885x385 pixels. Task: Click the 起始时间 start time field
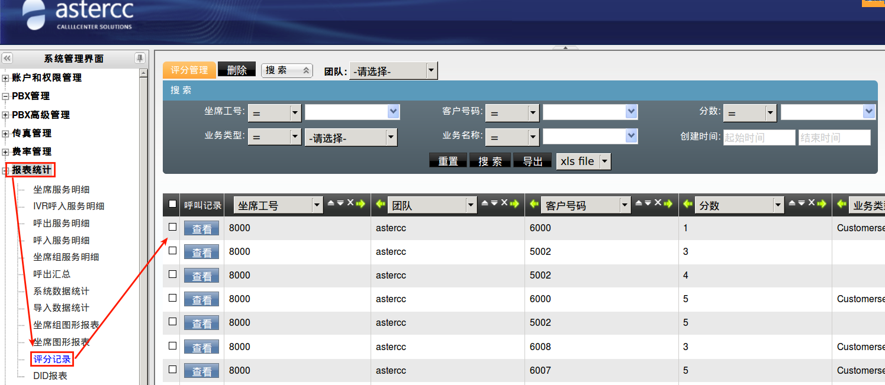[759, 138]
